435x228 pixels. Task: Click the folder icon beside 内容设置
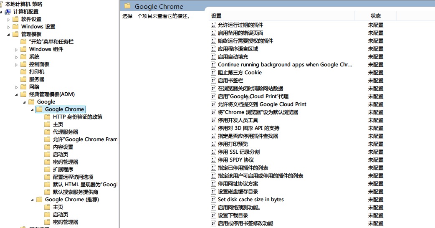tap(48, 147)
